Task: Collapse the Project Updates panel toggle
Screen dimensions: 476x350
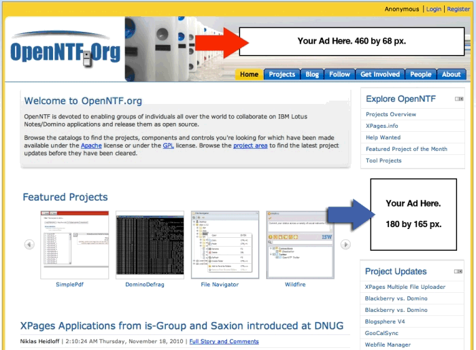Action: point(458,271)
